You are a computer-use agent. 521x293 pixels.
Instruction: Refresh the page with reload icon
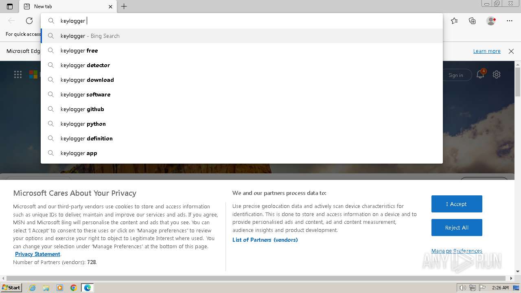pyautogui.click(x=29, y=21)
